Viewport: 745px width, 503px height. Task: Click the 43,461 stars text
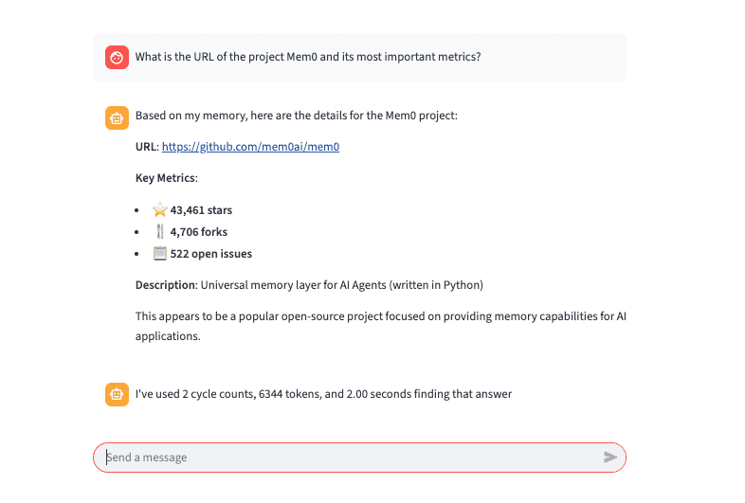[x=201, y=210]
